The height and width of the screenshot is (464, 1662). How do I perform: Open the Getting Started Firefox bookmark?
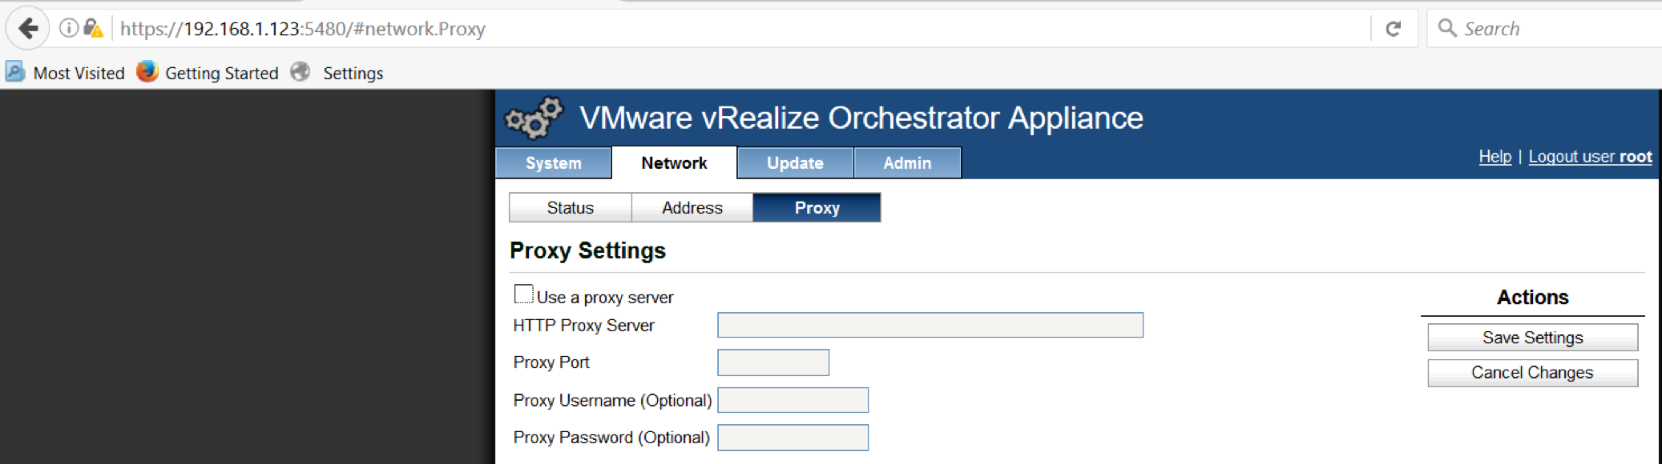[208, 73]
